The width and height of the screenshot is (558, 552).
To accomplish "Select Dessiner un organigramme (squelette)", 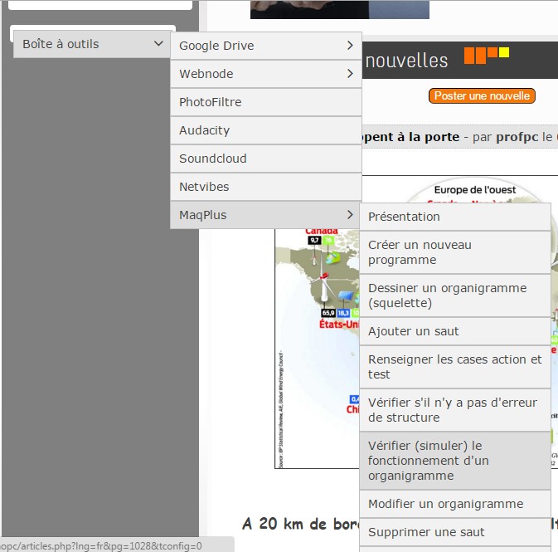I will [x=455, y=296].
